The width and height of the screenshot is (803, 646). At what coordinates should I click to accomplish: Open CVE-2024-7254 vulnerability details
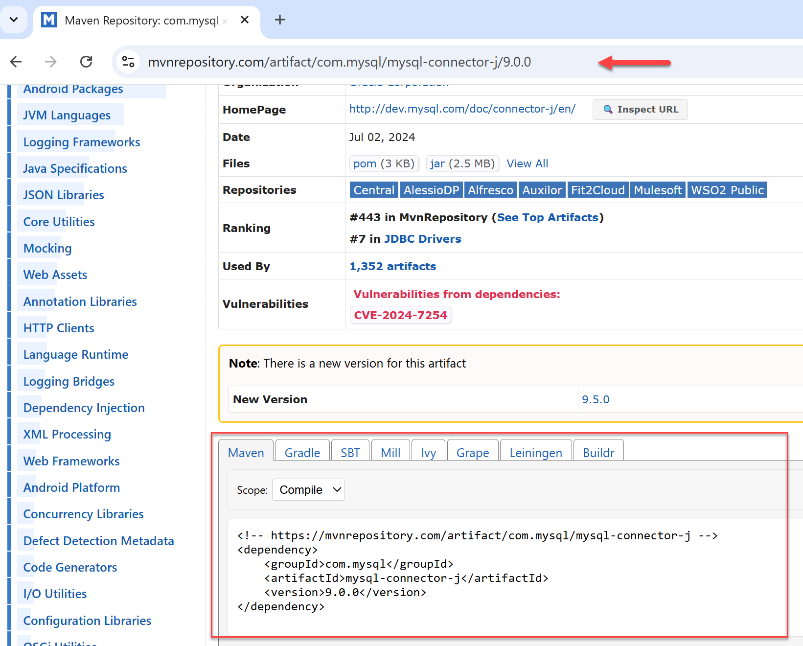(400, 315)
